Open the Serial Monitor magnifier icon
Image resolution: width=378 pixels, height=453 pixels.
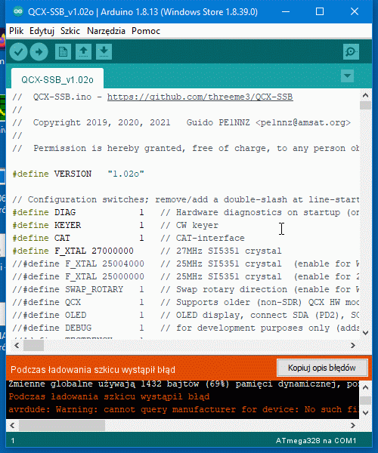[351, 51]
